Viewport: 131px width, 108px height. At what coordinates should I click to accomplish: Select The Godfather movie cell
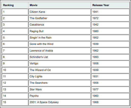click(x=60, y=18)
